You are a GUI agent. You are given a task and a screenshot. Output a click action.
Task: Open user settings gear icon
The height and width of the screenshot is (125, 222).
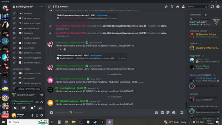click(x=42, y=115)
